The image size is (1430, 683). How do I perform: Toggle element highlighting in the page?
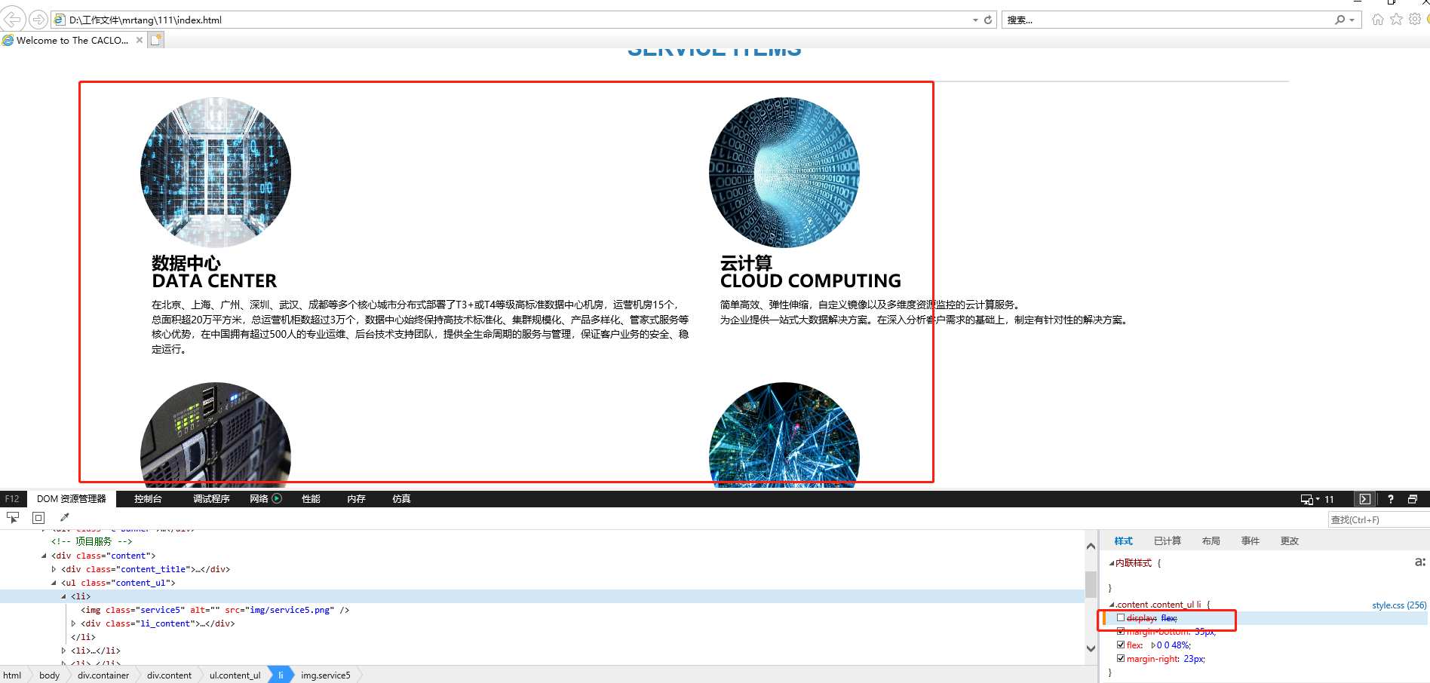tap(38, 517)
